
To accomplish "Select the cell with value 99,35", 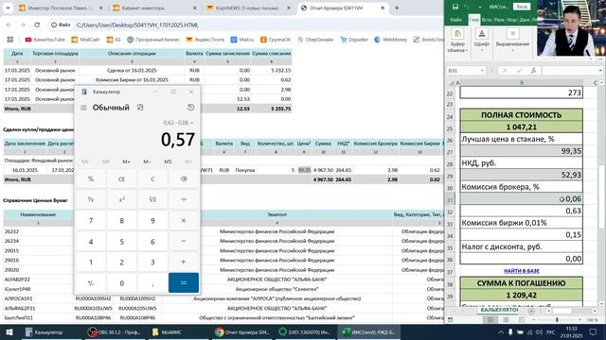I will click(522, 151).
